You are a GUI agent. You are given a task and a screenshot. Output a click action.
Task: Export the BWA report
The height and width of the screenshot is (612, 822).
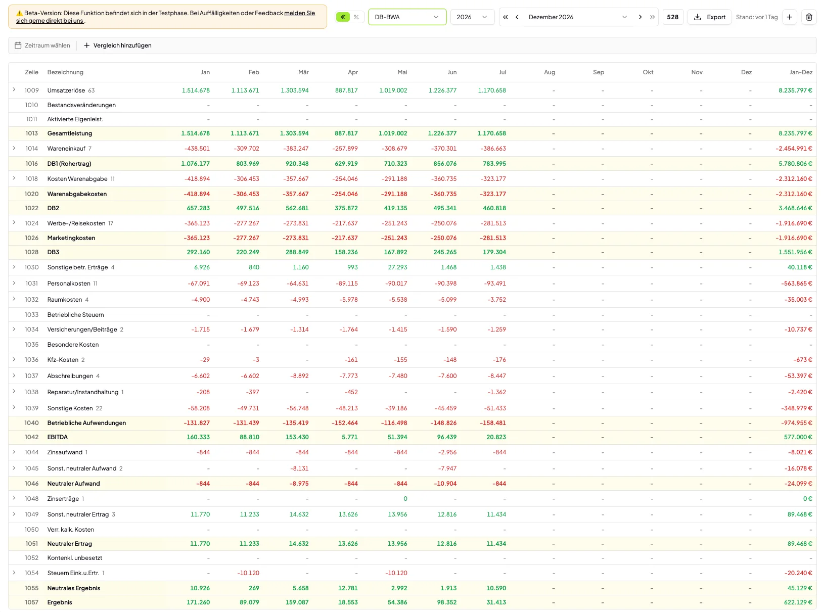[709, 17]
